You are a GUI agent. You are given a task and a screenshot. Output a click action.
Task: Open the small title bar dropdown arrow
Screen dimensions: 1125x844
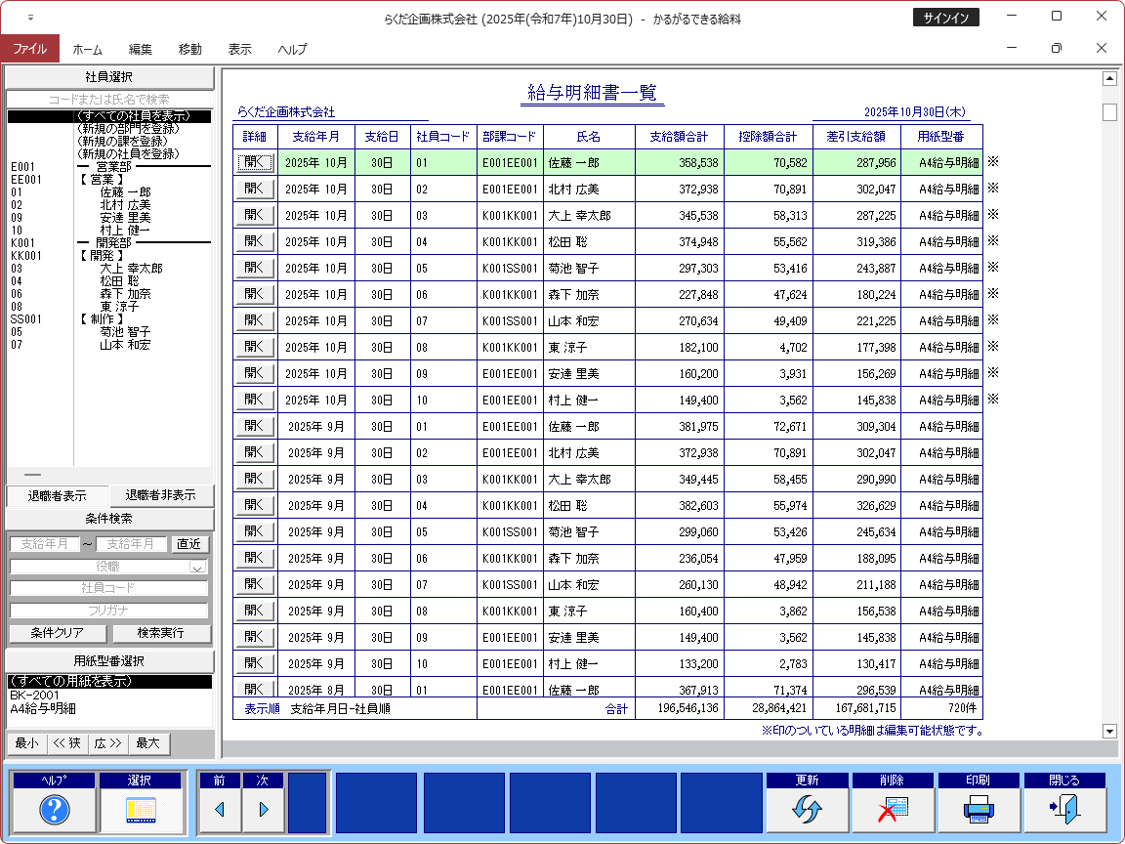tap(30, 18)
